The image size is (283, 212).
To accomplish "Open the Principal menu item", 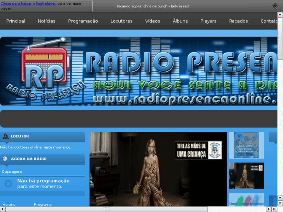I will point(16,21).
